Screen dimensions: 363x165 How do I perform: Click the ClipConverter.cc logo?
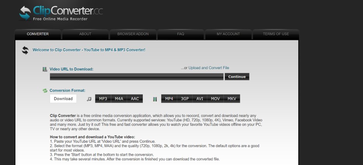coord(61,13)
